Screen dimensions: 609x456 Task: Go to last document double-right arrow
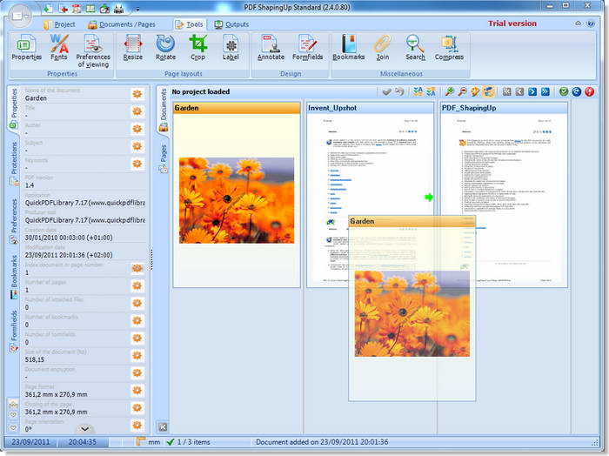point(545,91)
